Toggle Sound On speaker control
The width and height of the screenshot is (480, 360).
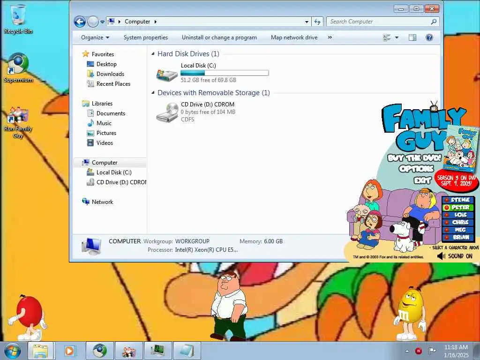click(x=455, y=256)
